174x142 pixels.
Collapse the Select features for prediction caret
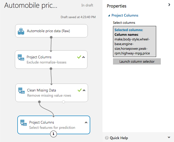click(x=86, y=123)
